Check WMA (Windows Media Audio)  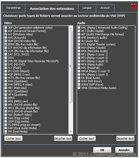(79, 88)
